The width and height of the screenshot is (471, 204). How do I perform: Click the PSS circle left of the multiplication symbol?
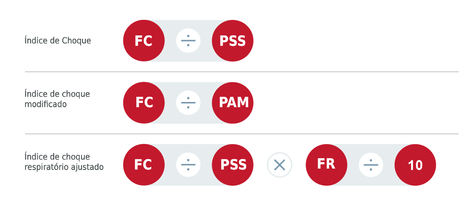tap(233, 165)
